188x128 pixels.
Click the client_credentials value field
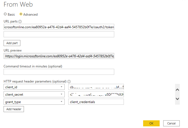click(x=96, y=102)
